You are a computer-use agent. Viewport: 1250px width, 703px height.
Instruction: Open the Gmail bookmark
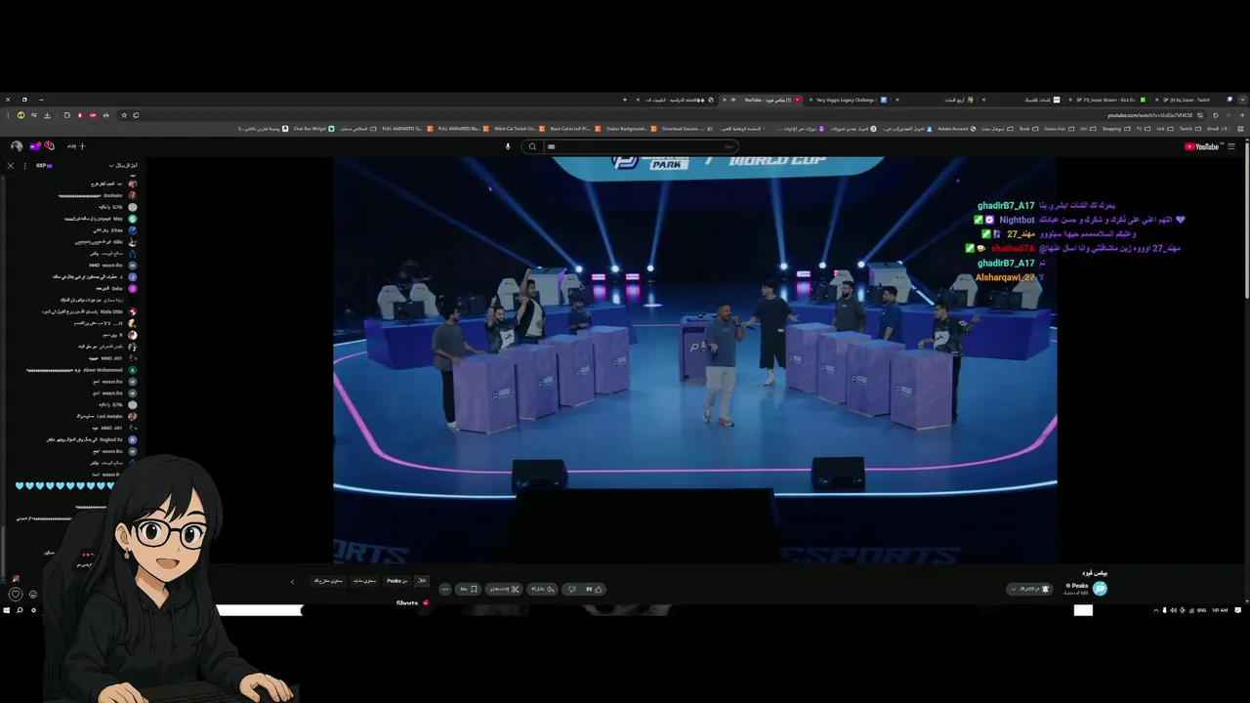point(1219,128)
